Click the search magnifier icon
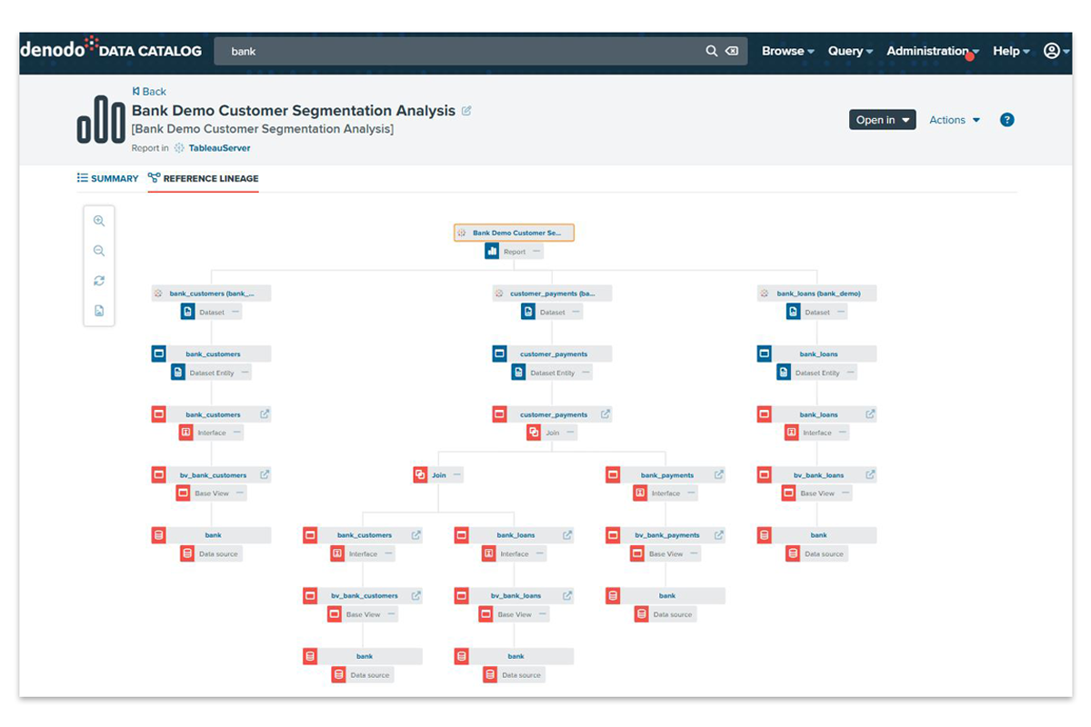 click(x=712, y=52)
